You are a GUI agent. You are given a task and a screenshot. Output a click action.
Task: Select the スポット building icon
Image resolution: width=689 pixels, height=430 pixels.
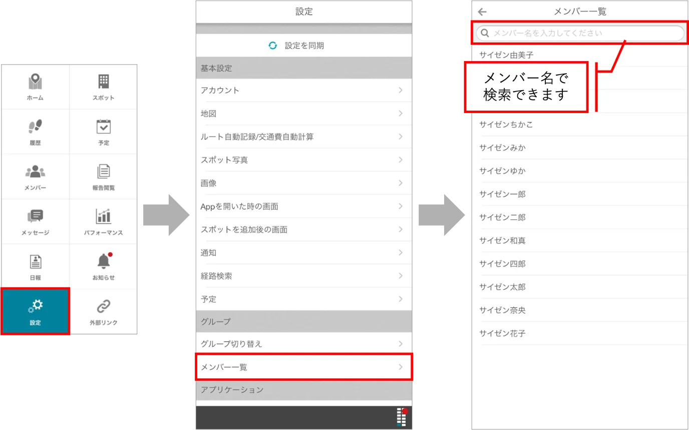103,82
